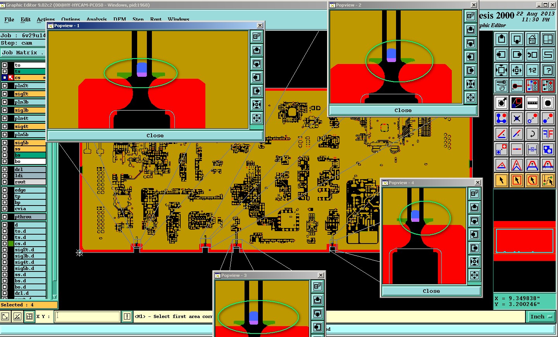Click the ruler measurement tool icon

(x=532, y=103)
